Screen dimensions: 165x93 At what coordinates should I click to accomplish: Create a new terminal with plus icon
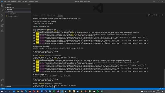[x=156, y=15]
